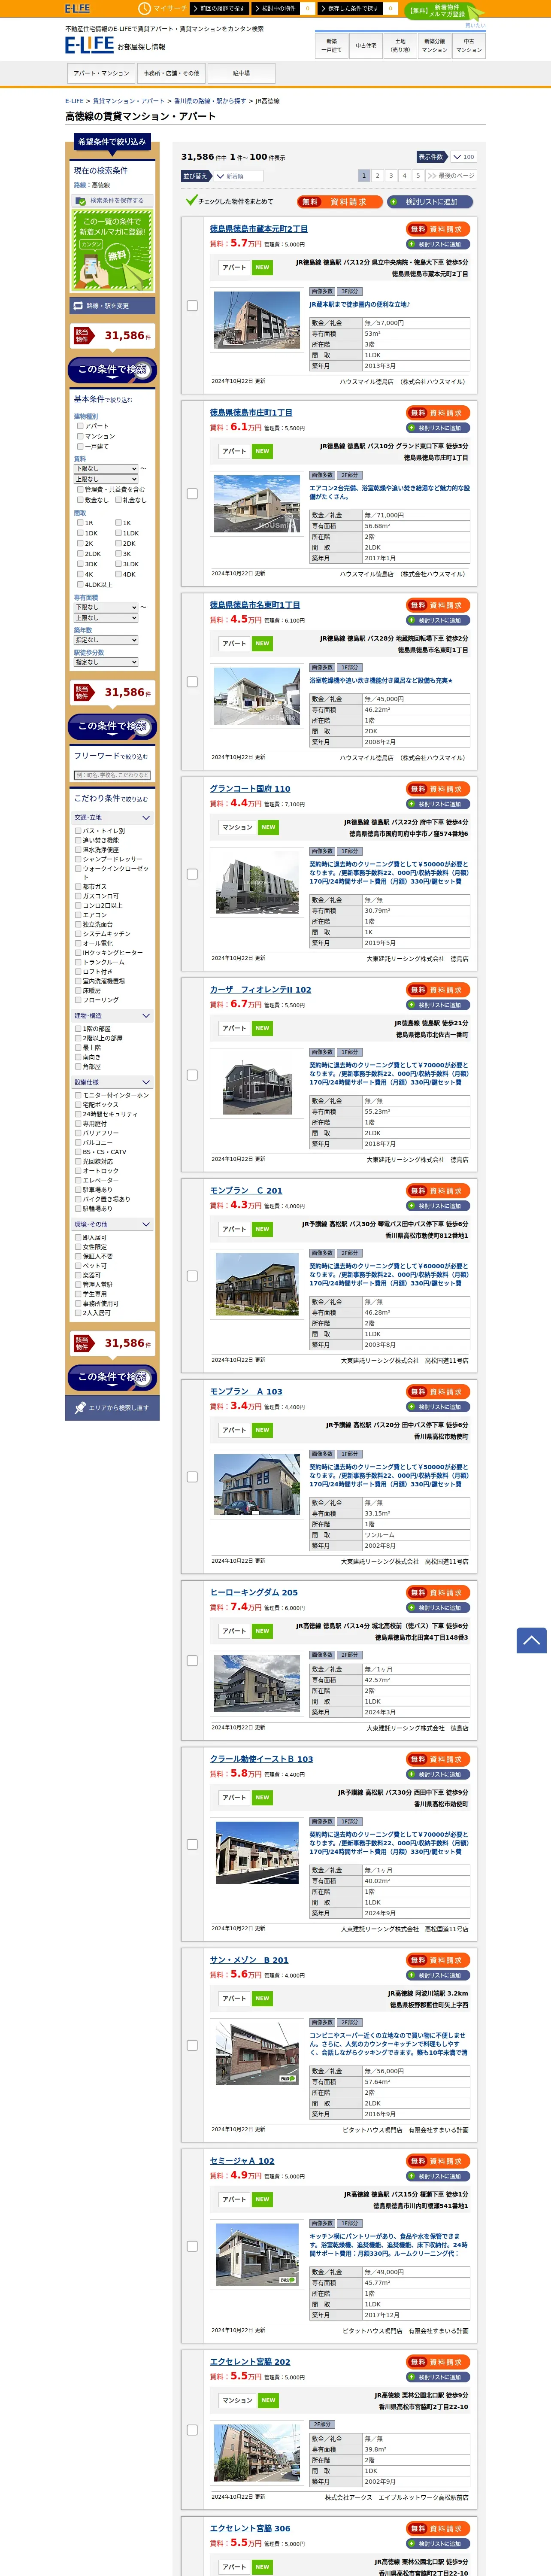This screenshot has width=551, height=2576.
Task: Click 検討中の物件 header link
Action: (x=277, y=8)
